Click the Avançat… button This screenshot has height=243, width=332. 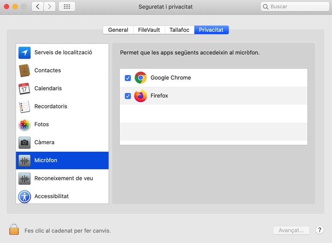[x=291, y=230]
